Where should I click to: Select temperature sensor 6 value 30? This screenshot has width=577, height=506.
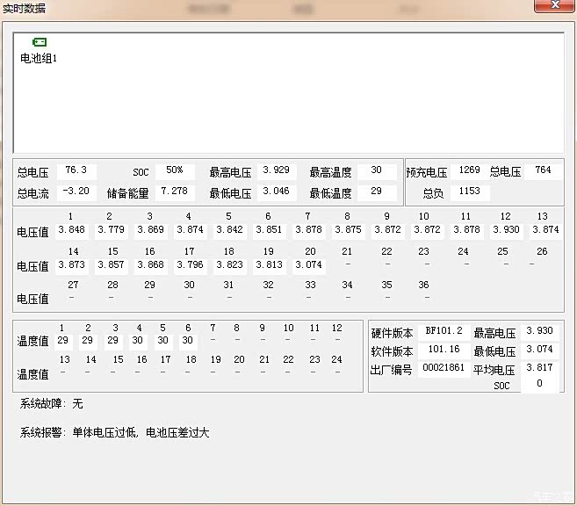(188, 341)
